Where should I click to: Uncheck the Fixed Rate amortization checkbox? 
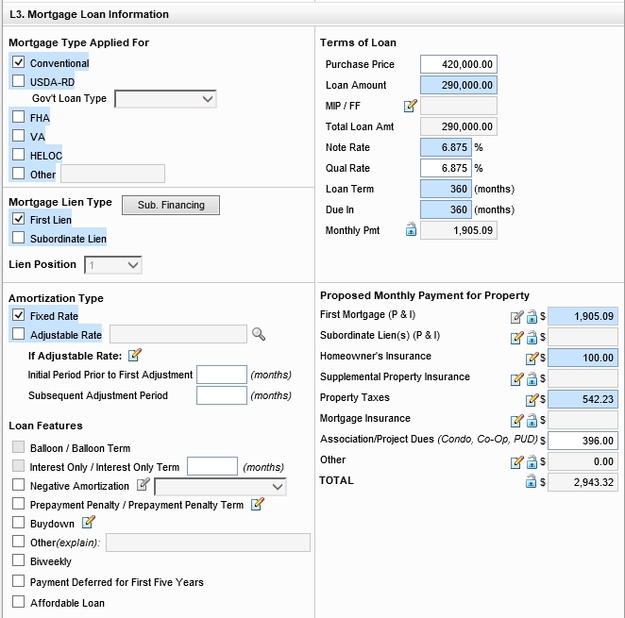[x=18, y=315]
